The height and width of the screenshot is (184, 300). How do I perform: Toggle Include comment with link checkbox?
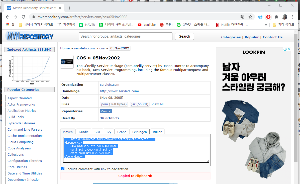click(63, 169)
